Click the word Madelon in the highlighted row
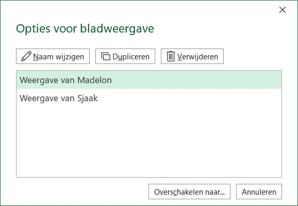Image resolution: width=298 pixels, height=206 pixels. coord(94,80)
